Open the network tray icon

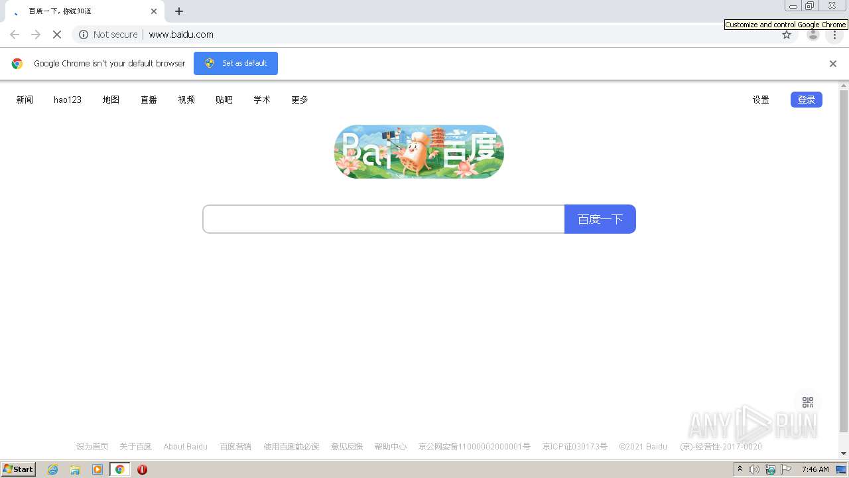pyautogui.click(x=770, y=469)
